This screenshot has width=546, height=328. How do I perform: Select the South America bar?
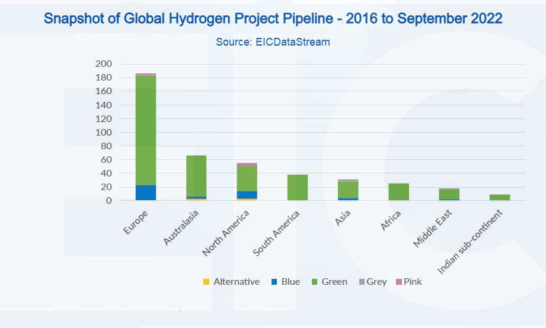pos(298,188)
